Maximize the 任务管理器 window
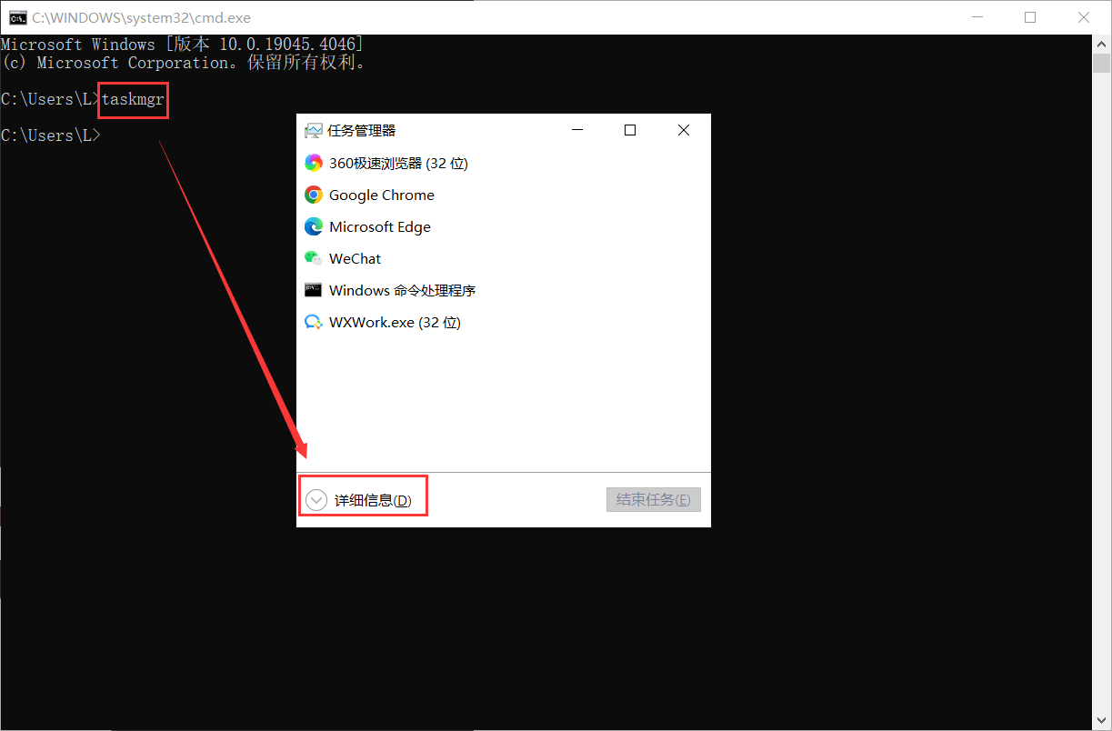Viewport: 1112px width, 731px height. 630,130
